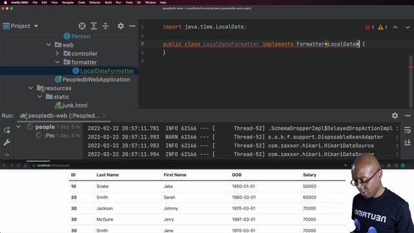Viewport: 414px width, 233px height.
Task: Collapse the web package folder
Action: [x=49, y=45]
